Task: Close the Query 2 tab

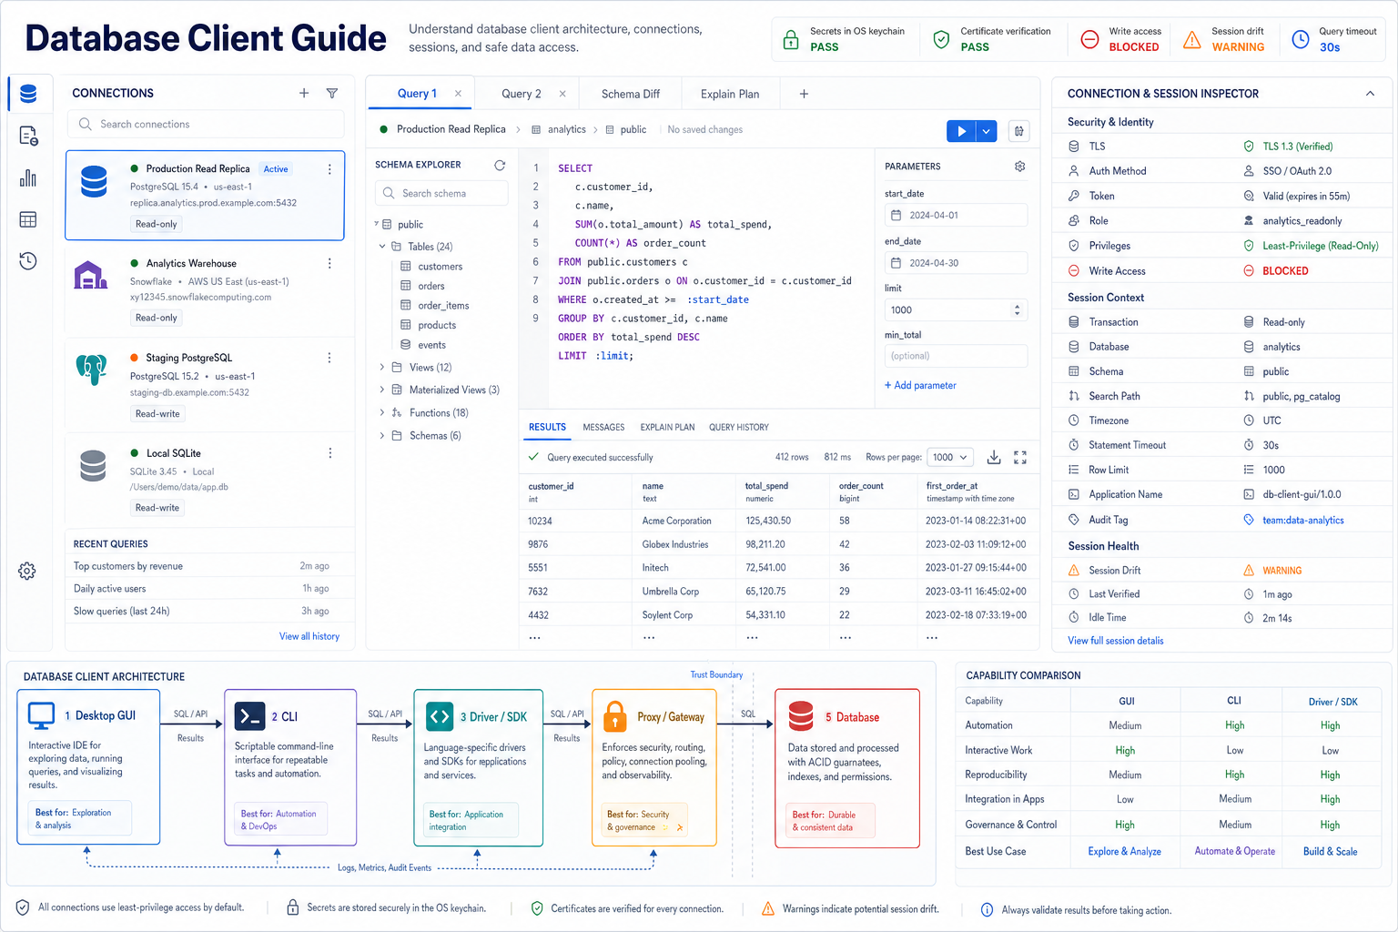Action: 562,94
